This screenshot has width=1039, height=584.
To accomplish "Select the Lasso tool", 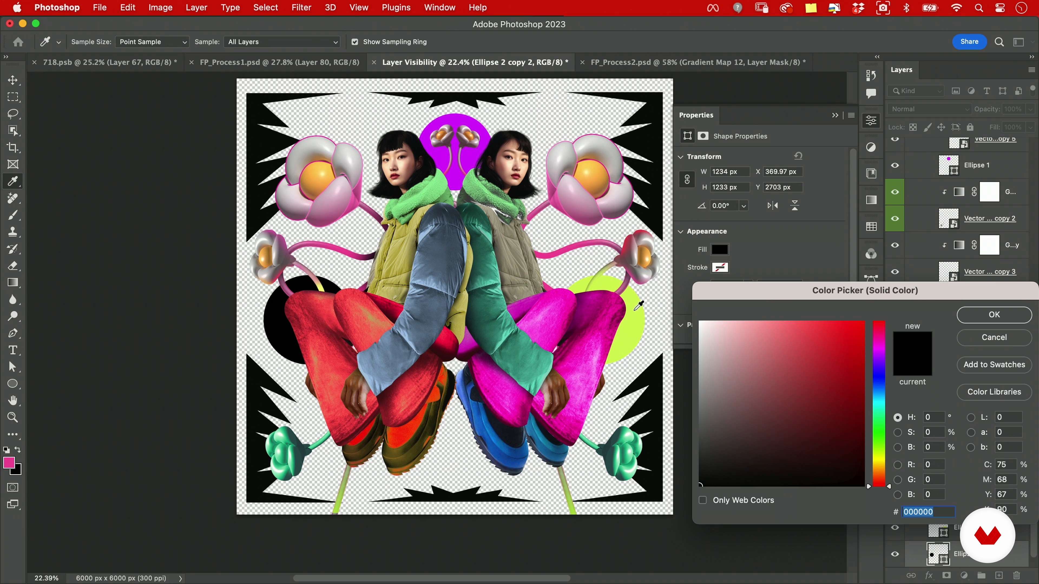I will click(x=13, y=114).
